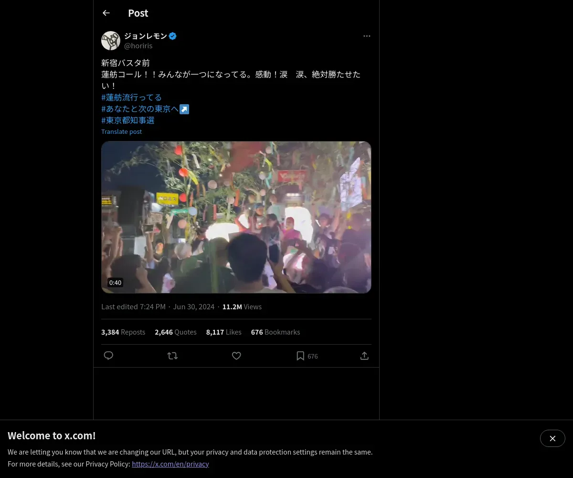Open the post's three-dot more menu

click(367, 36)
